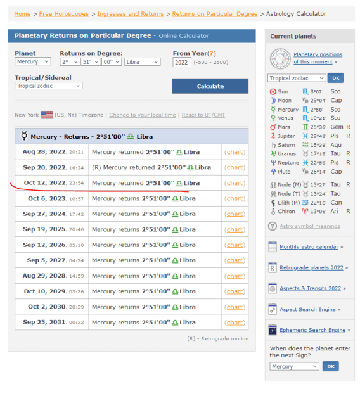Click the From Year input field
360x396 pixels.
coord(182,62)
